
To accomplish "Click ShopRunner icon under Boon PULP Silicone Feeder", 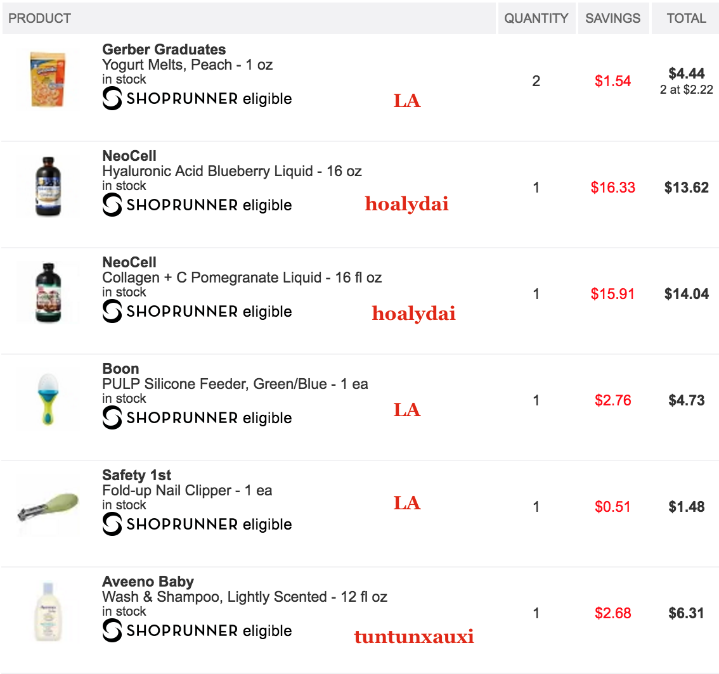I will (x=112, y=418).
